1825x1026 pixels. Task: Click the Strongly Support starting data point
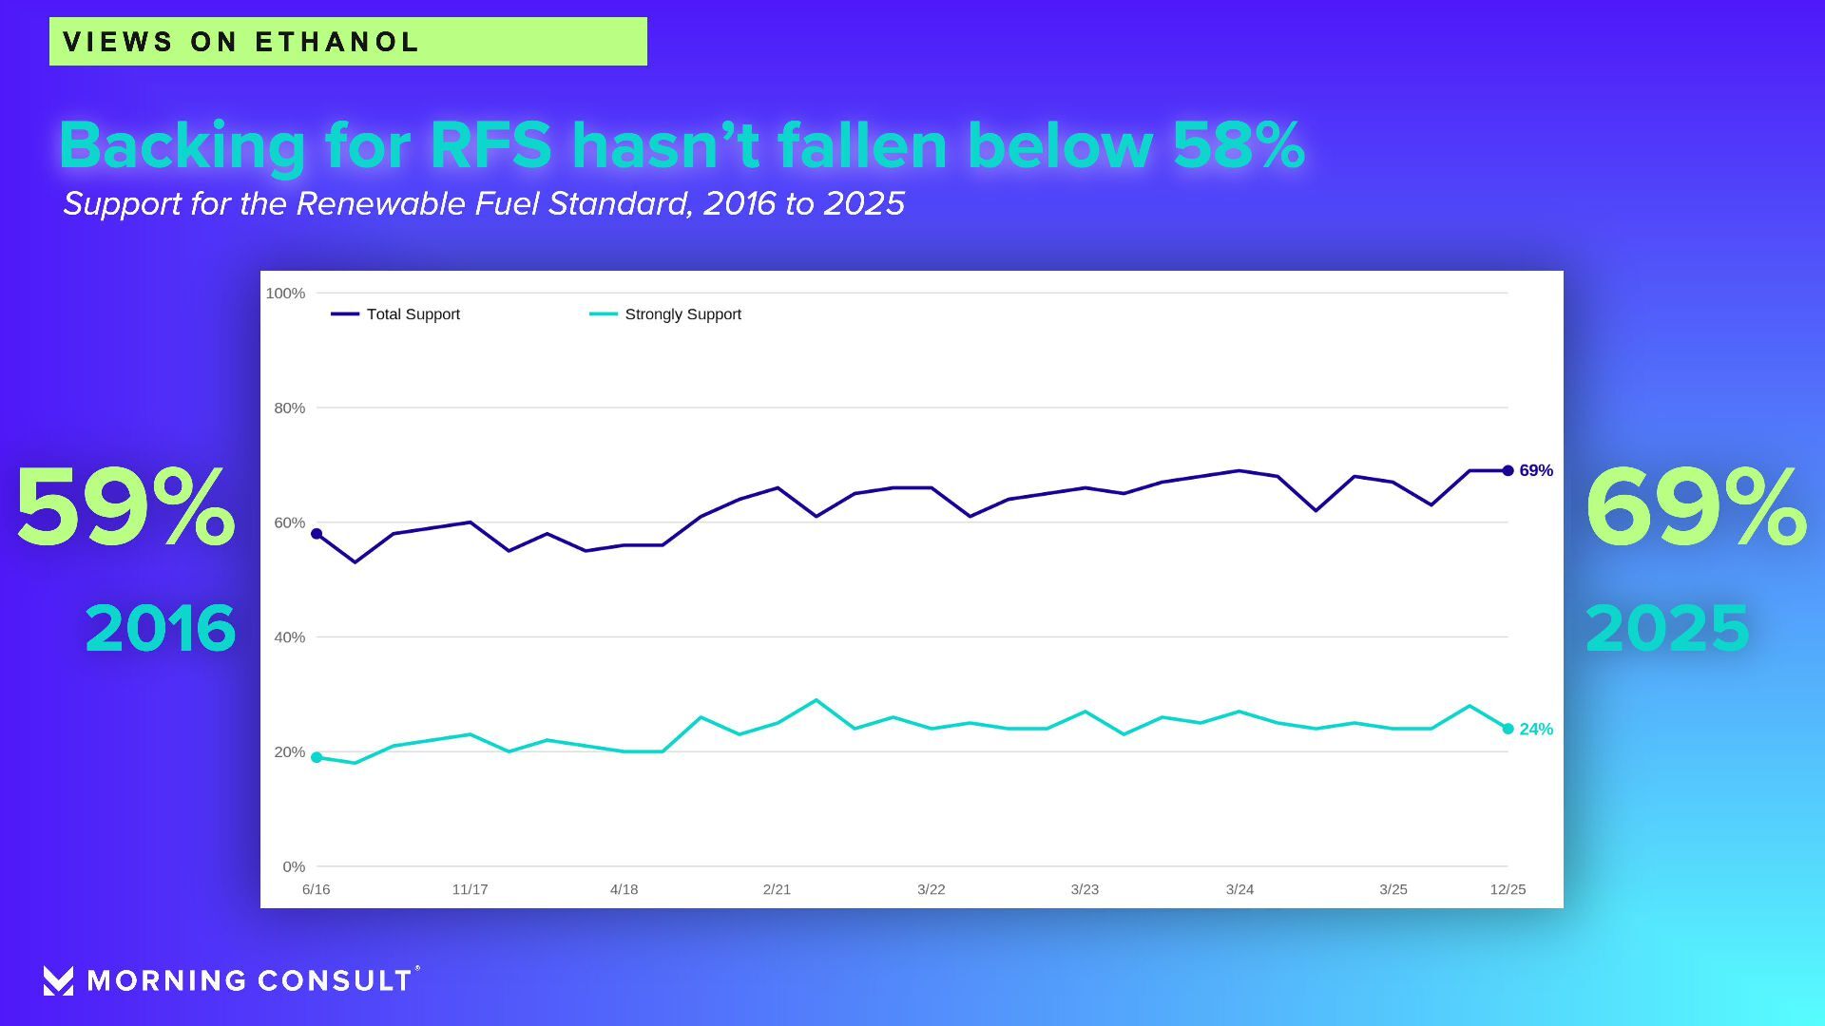(317, 757)
